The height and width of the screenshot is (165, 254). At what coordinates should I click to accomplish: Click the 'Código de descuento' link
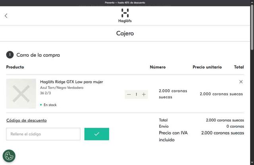(x=27, y=120)
